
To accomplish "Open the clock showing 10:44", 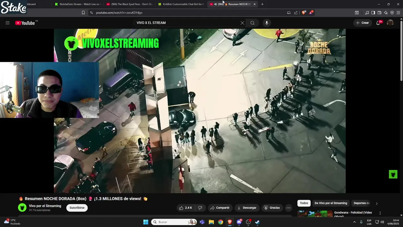I will 393,222.
